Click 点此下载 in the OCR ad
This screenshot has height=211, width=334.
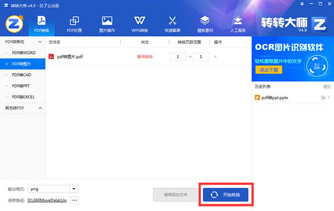point(269,70)
